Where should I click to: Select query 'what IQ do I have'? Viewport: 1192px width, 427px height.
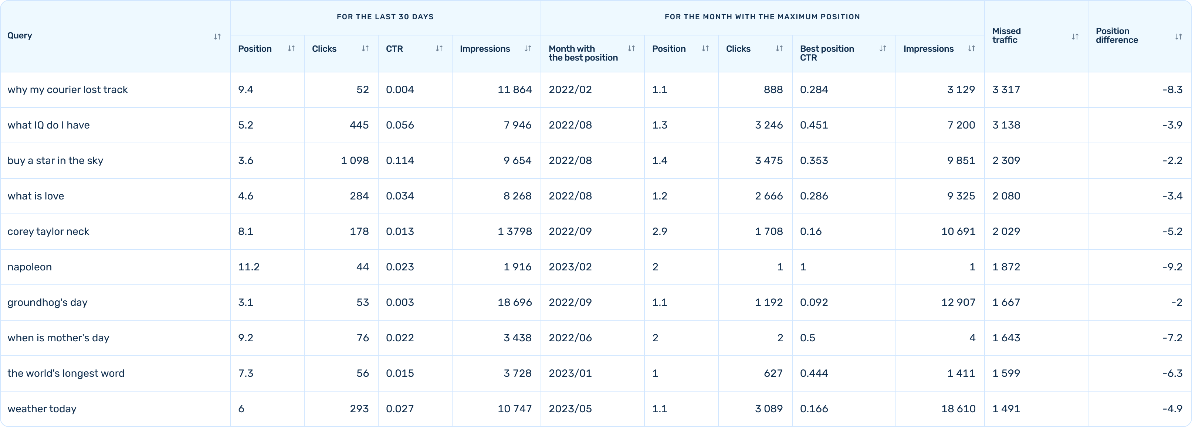point(48,125)
